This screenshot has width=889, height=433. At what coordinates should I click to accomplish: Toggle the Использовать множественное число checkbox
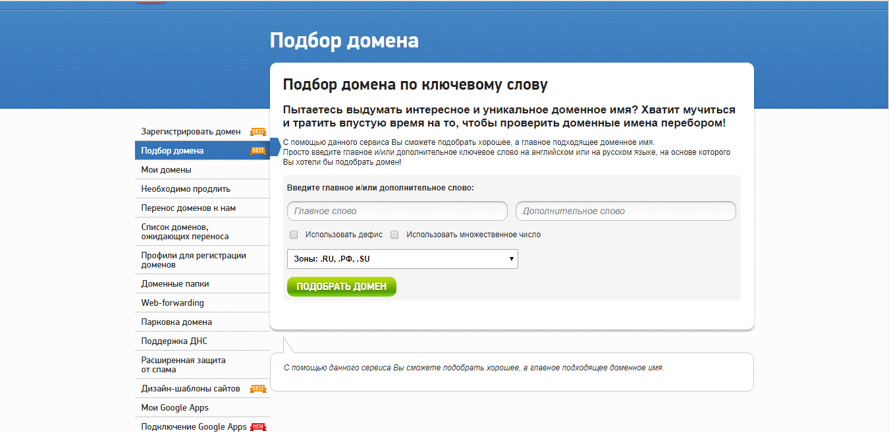click(x=395, y=235)
